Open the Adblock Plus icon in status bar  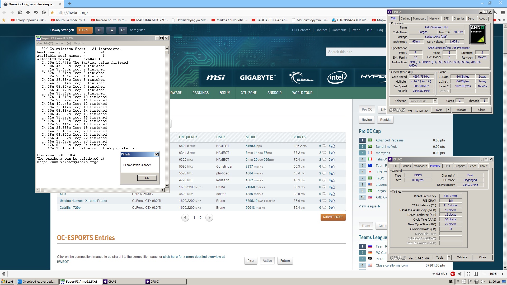click(453, 274)
